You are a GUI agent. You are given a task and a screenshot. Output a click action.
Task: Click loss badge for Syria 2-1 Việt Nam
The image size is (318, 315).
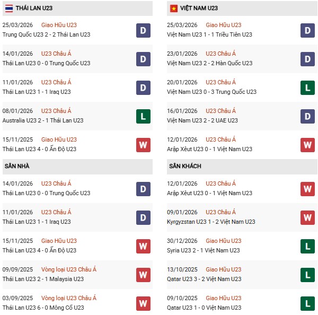pos(308,246)
